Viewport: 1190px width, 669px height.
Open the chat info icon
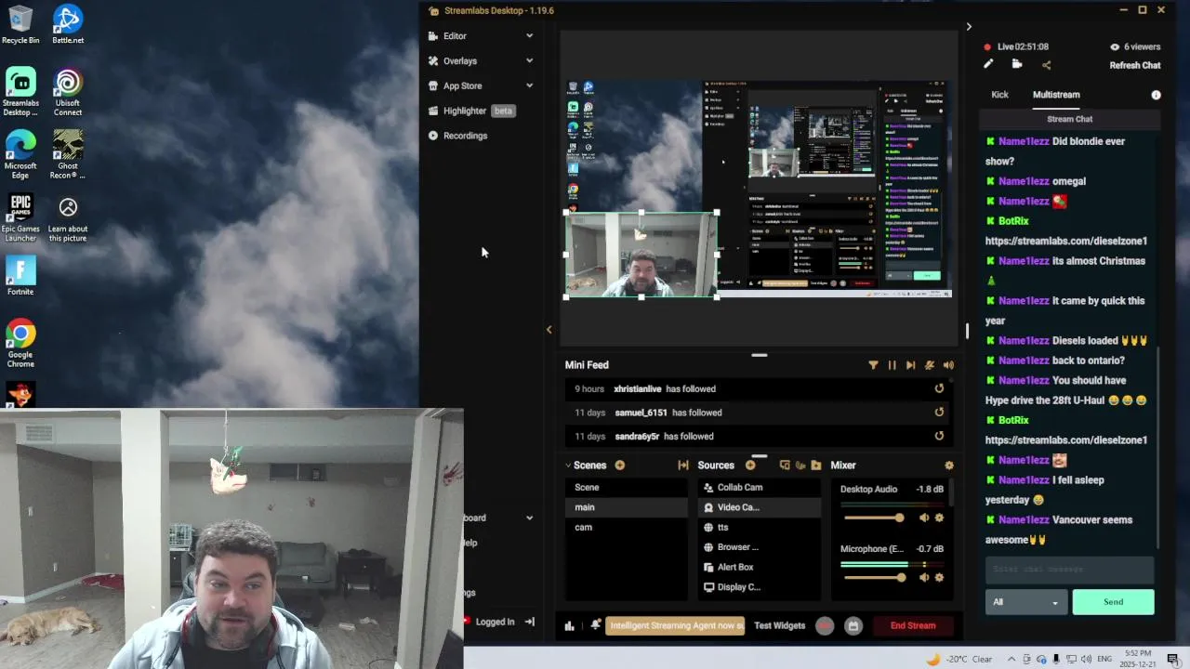pyautogui.click(x=1156, y=95)
